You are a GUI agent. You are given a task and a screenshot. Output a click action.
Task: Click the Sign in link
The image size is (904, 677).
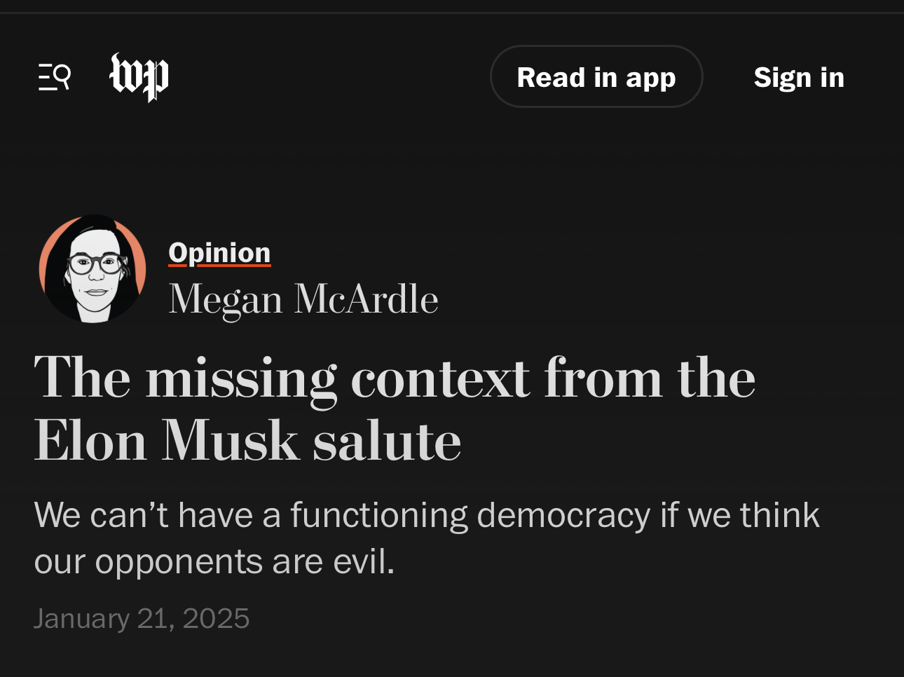click(799, 77)
